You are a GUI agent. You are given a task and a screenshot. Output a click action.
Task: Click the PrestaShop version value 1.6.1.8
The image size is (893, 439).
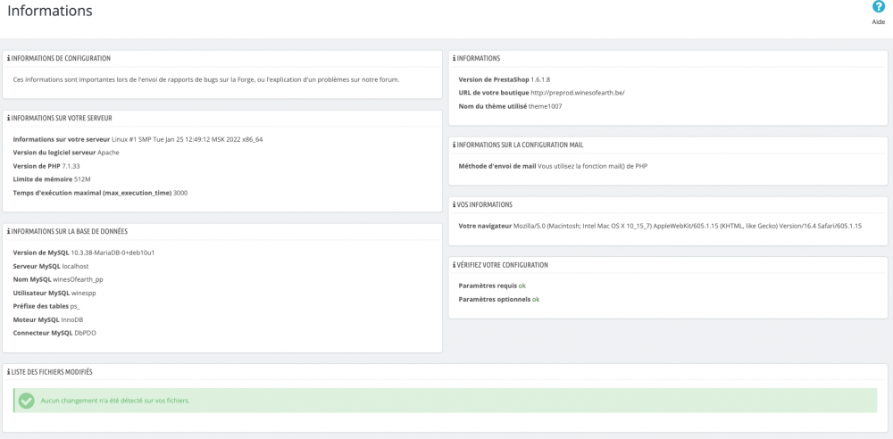click(540, 79)
